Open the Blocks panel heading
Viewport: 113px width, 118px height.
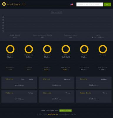pos(9,79)
